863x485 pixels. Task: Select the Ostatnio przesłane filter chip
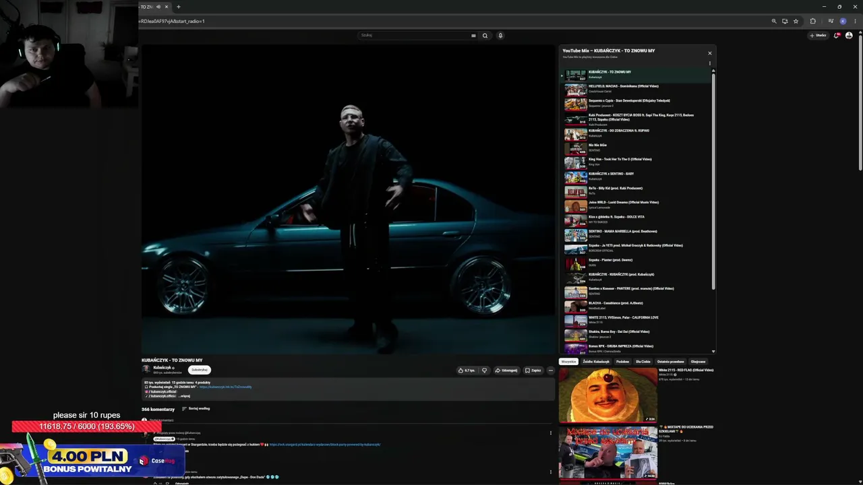pyautogui.click(x=671, y=362)
